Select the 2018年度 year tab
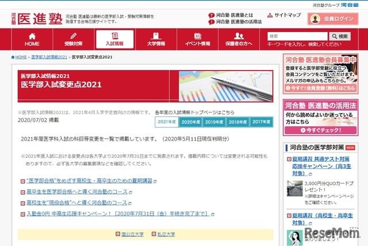The height and width of the screenshot is (246, 368). pyautogui.click(x=237, y=122)
